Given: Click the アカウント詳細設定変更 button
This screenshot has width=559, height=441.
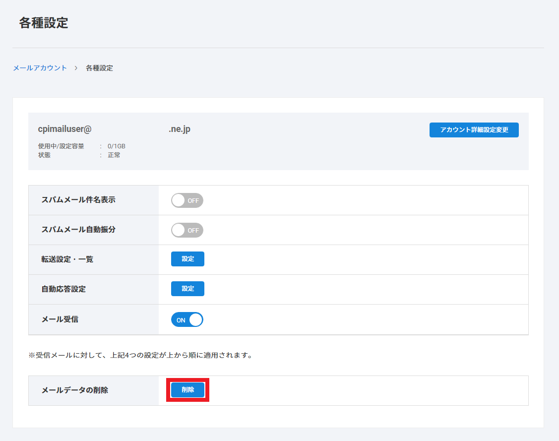Looking at the screenshot, I should pyautogui.click(x=474, y=130).
